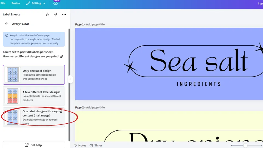Open the three-dot more options menu
This screenshot has height=148, width=263.
point(64,15)
